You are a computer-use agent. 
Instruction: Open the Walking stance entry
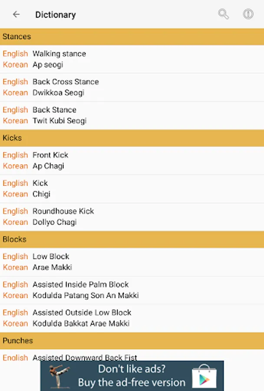(132, 59)
